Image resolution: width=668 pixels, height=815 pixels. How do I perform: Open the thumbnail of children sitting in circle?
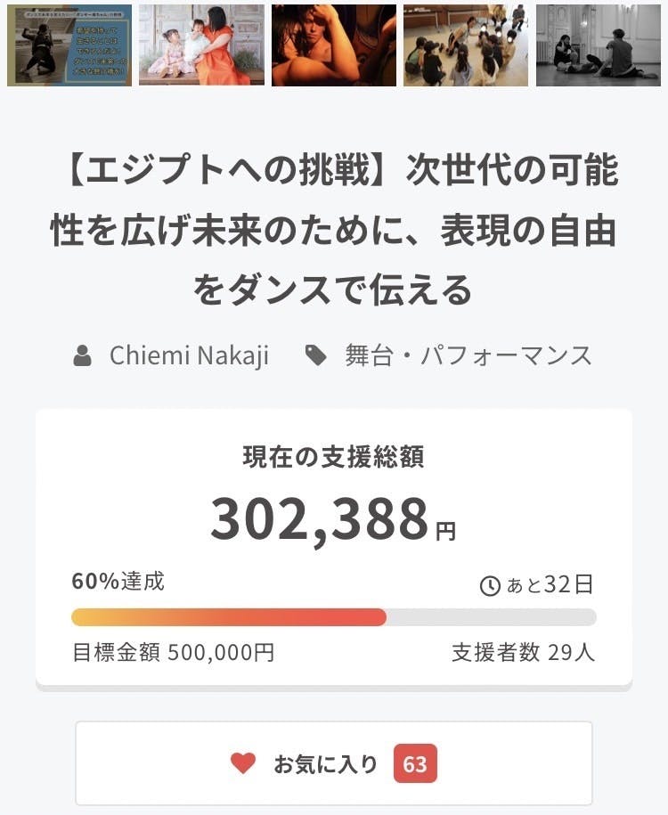[466, 45]
